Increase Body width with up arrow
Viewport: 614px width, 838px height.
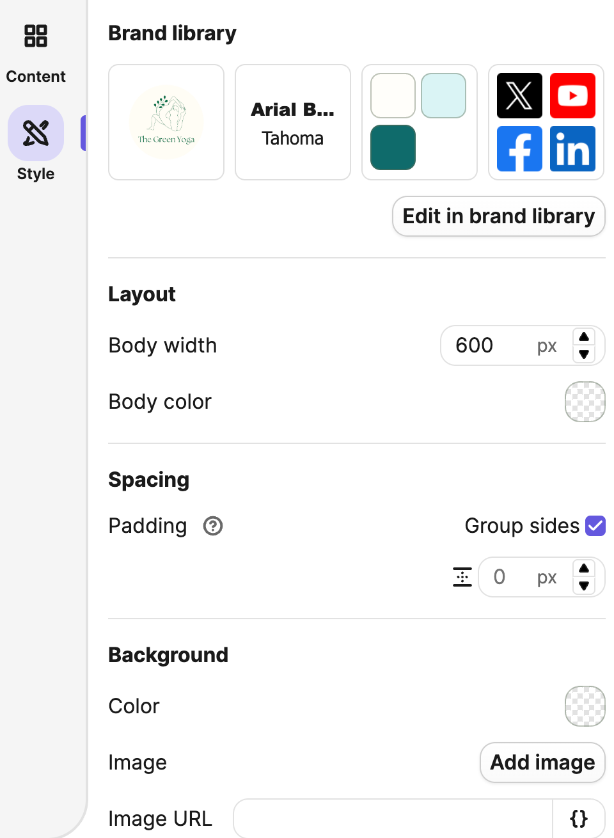(584, 337)
